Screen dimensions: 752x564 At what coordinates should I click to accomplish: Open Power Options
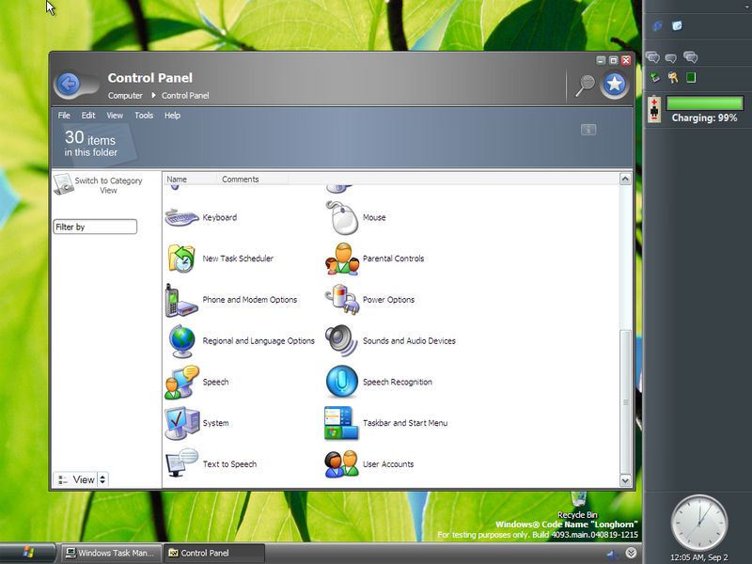pyautogui.click(x=341, y=300)
